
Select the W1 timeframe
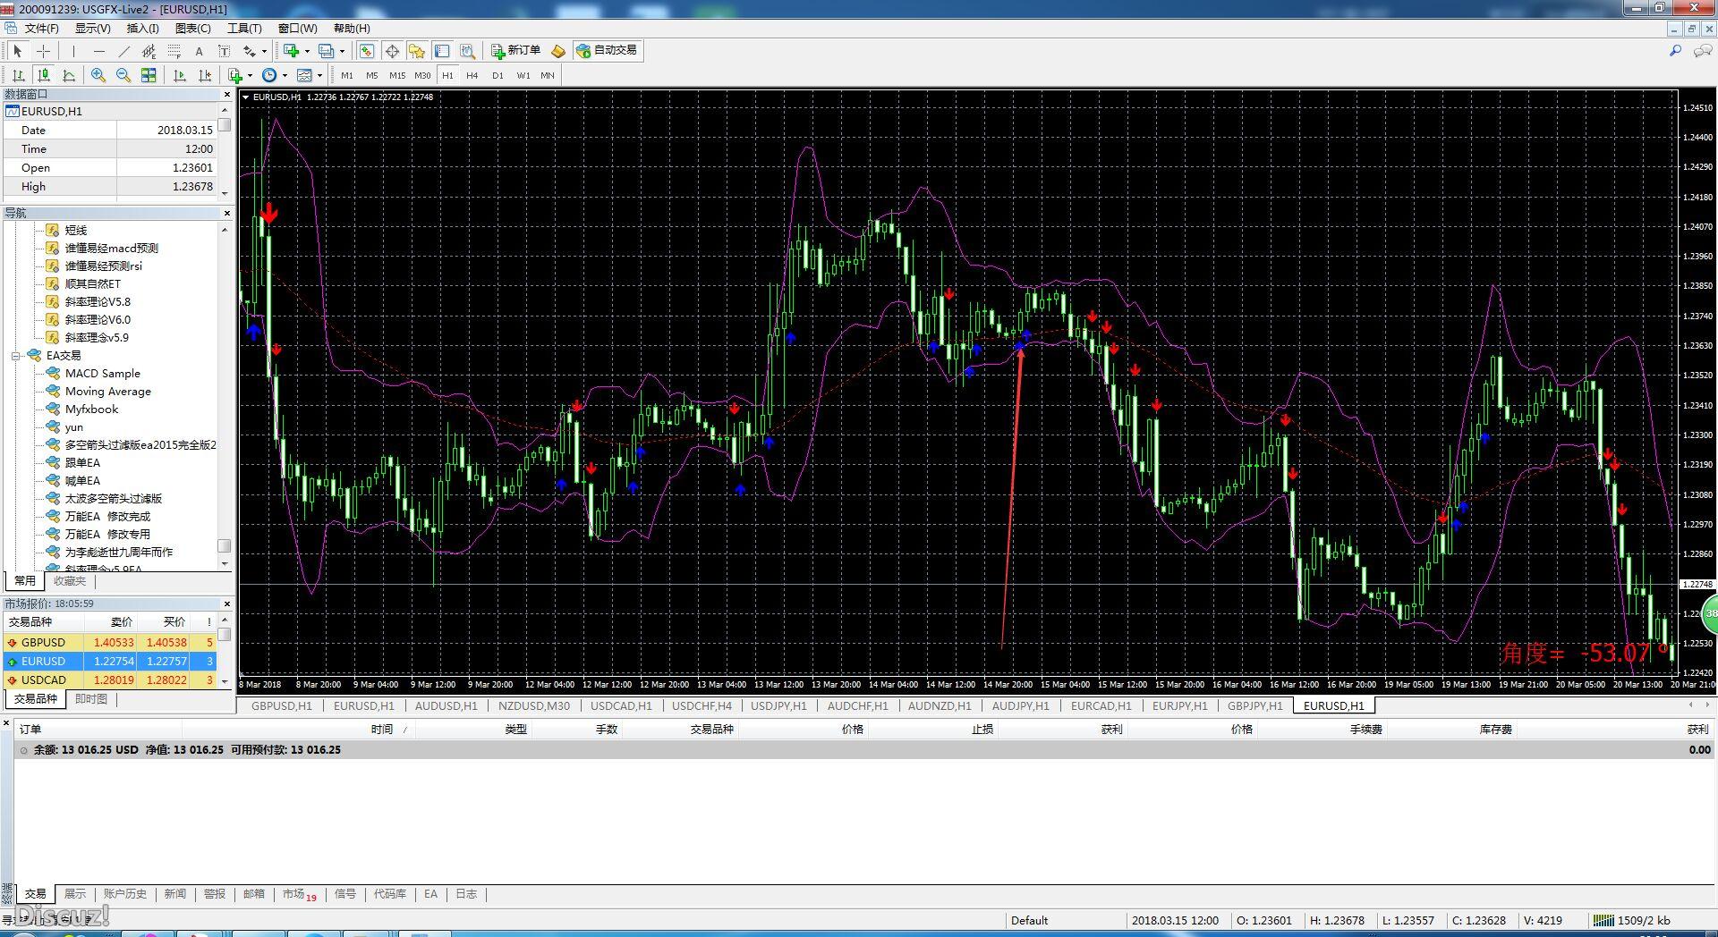[523, 75]
